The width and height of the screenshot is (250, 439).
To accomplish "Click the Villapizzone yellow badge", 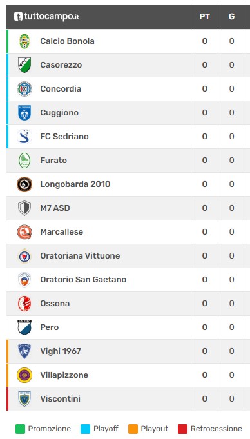I will [24, 375].
